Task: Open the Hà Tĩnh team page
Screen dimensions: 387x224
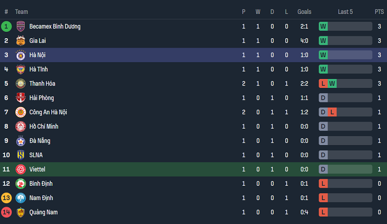Action: pos(38,70)
